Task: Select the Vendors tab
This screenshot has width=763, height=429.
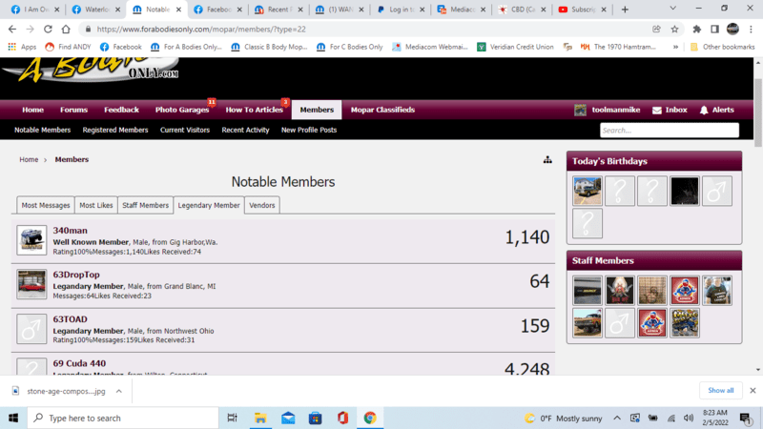Action: tap(262, 205)
